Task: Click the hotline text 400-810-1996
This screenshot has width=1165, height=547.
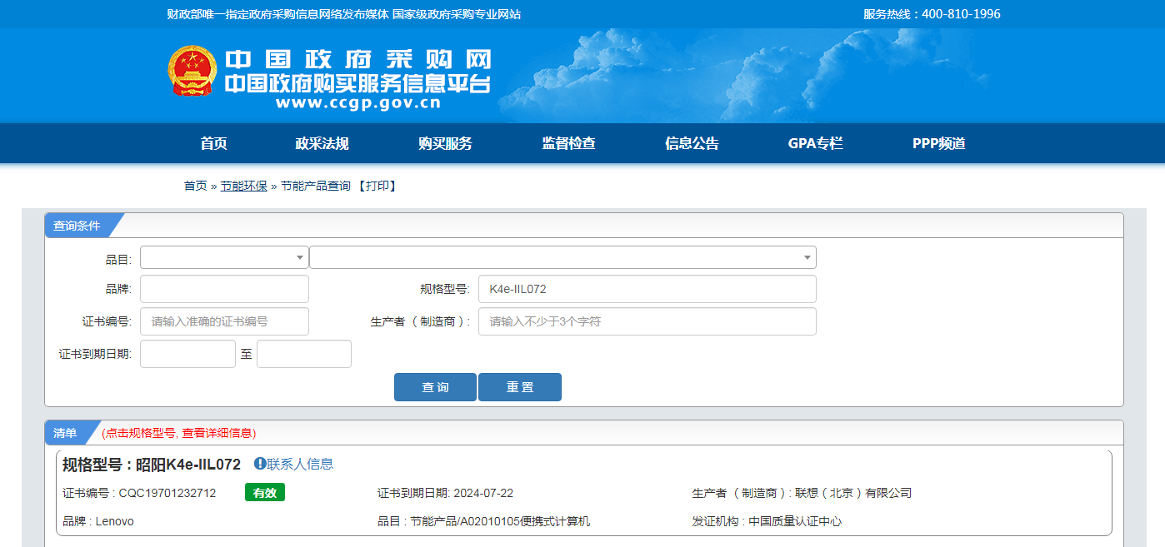Action: [x=961, y=14]
